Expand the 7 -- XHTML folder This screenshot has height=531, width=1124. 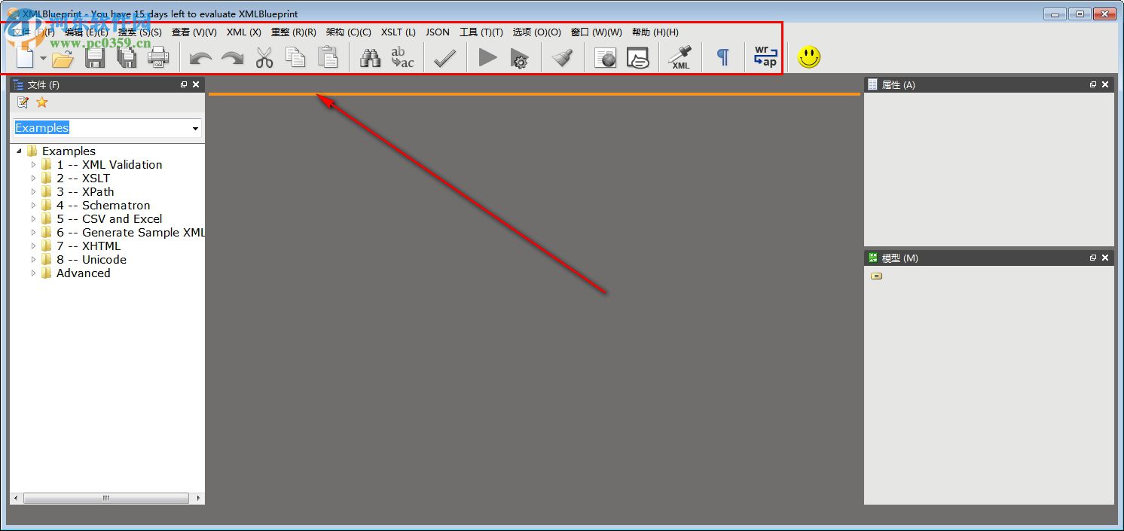click(33, 246)
